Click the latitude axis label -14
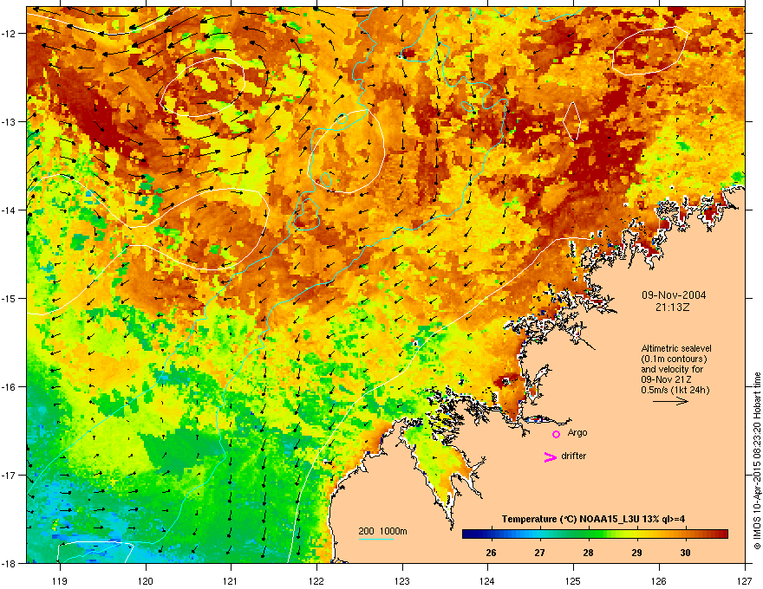Screen dimensions: 763x589 pyautogui.click(x=9, y=210)
